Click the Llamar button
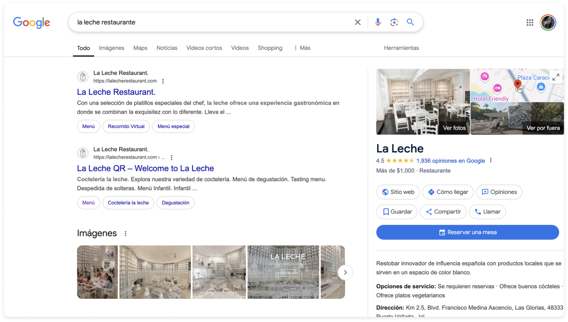The height and width of the screenshot is (322, 568). point(487,212)
